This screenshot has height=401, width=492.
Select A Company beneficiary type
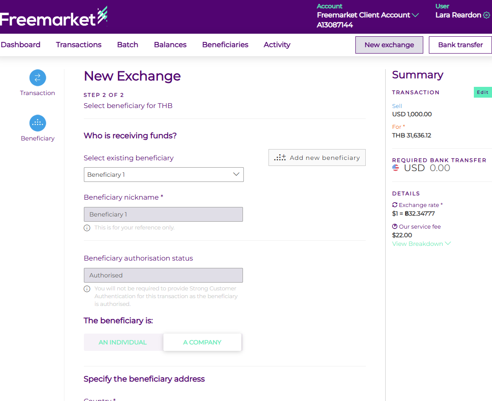click(202, 342)
